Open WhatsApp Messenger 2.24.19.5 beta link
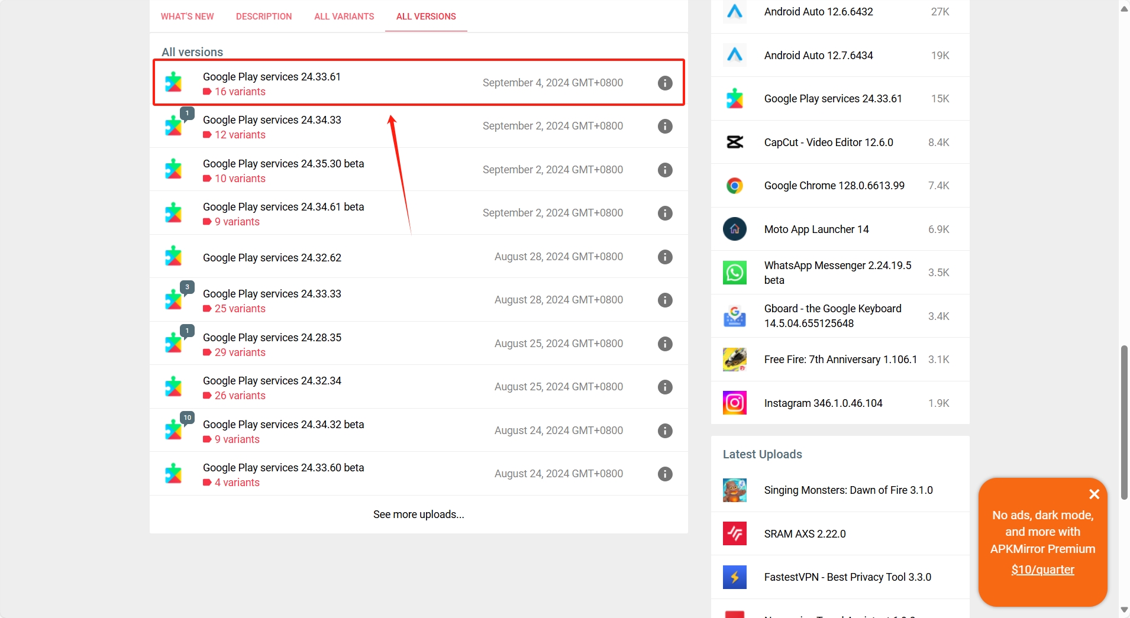Screen dimensions: 1130x618 coord(838,273)
